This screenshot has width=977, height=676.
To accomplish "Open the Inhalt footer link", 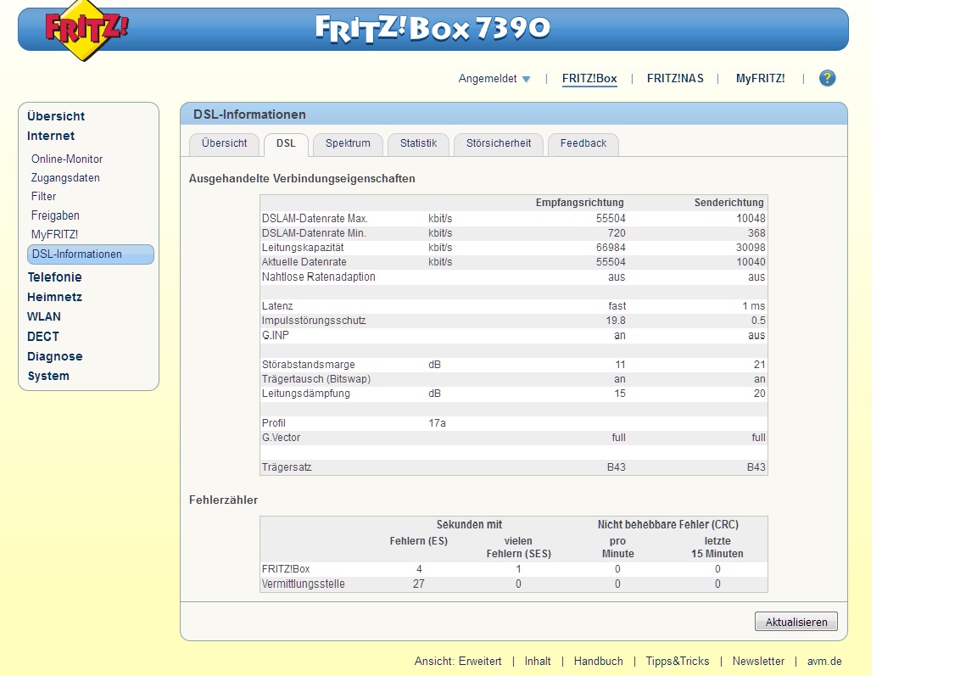I will point(538,661).
